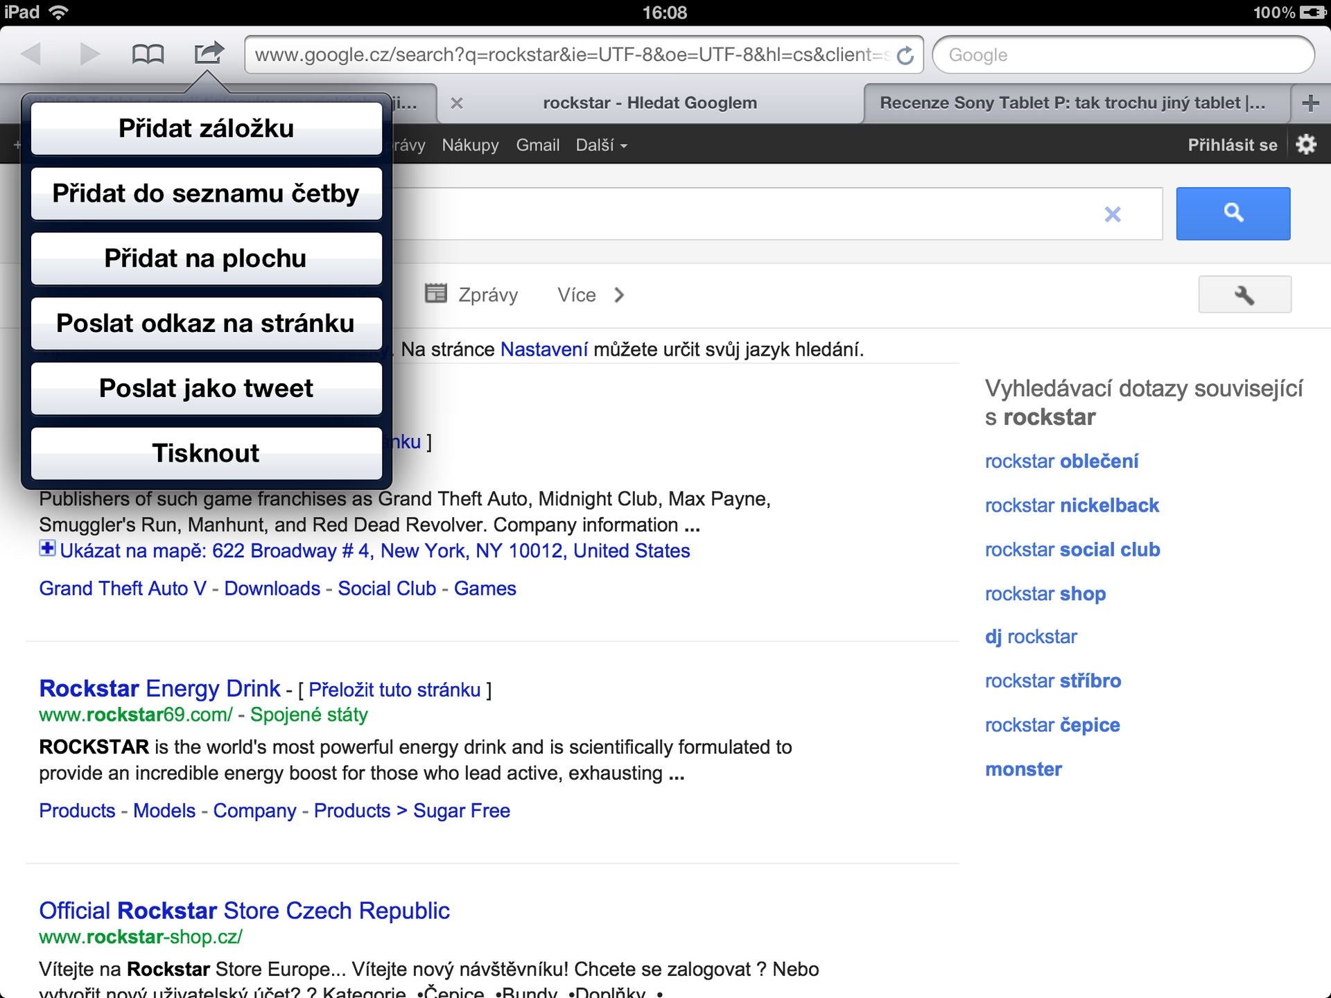
Task: Open the Grand Theft Auto V link
Action: 122,588
